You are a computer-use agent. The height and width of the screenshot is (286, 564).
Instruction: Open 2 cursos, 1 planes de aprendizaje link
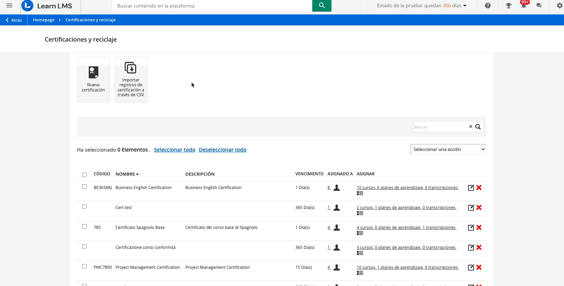click(x=406, y=208)
